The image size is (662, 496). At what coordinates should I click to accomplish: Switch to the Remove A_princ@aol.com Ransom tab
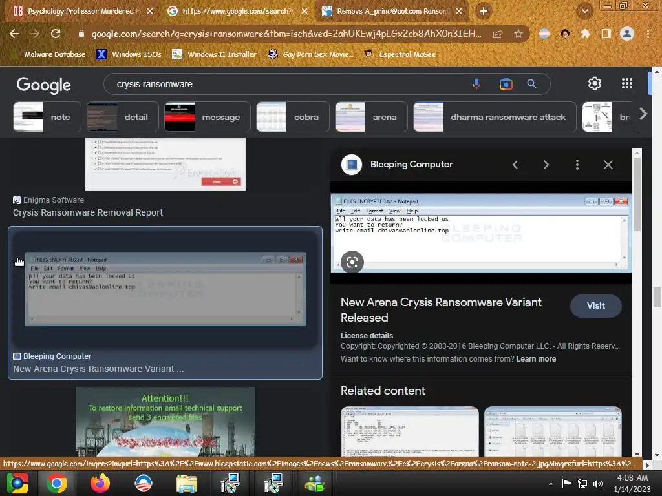[x=391, y=11]
